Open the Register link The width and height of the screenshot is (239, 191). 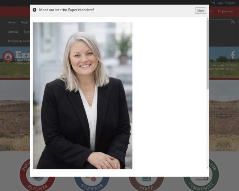pos(230,3)
